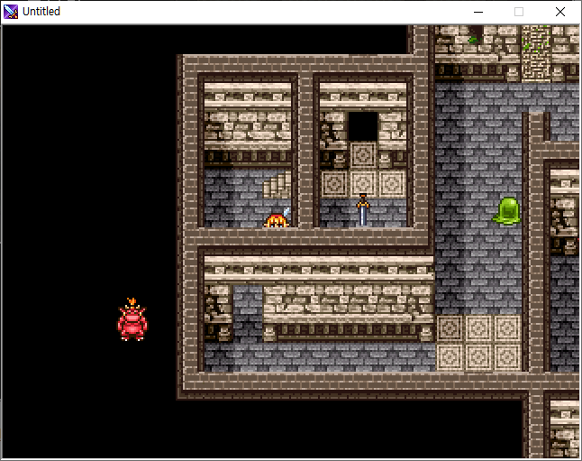Click the green slime monster sprite
This screenshot has width=582, height=461.
pos(507,211)
